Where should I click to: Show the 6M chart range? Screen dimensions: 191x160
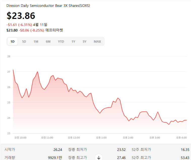tap(48, 41)
